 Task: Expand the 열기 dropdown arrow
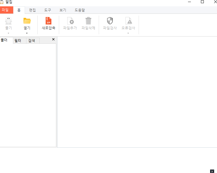click(27, 33)
